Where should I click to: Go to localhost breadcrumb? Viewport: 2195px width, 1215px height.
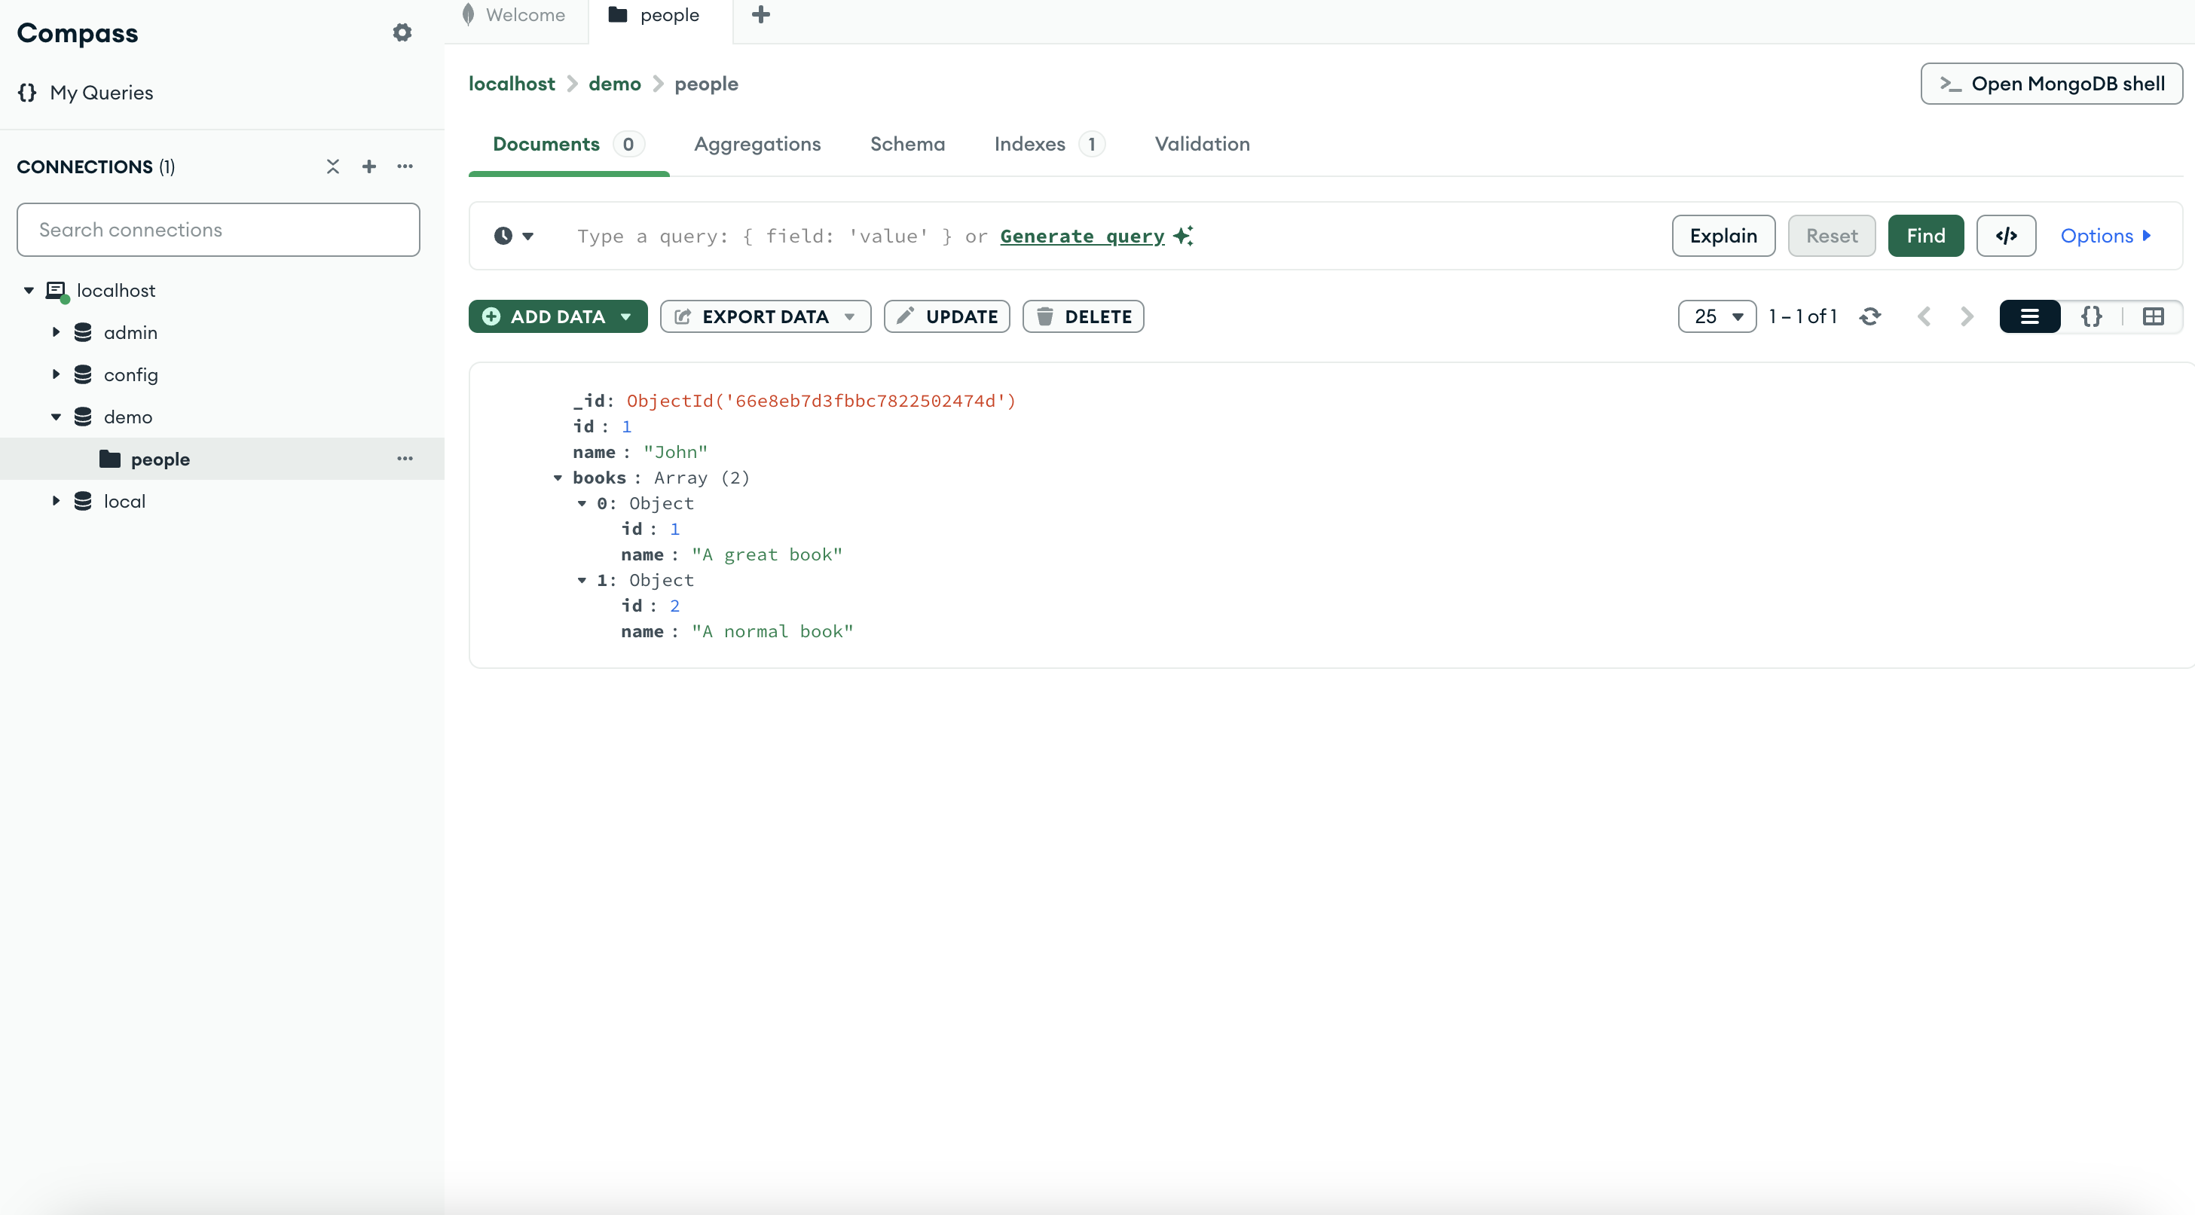512,84
